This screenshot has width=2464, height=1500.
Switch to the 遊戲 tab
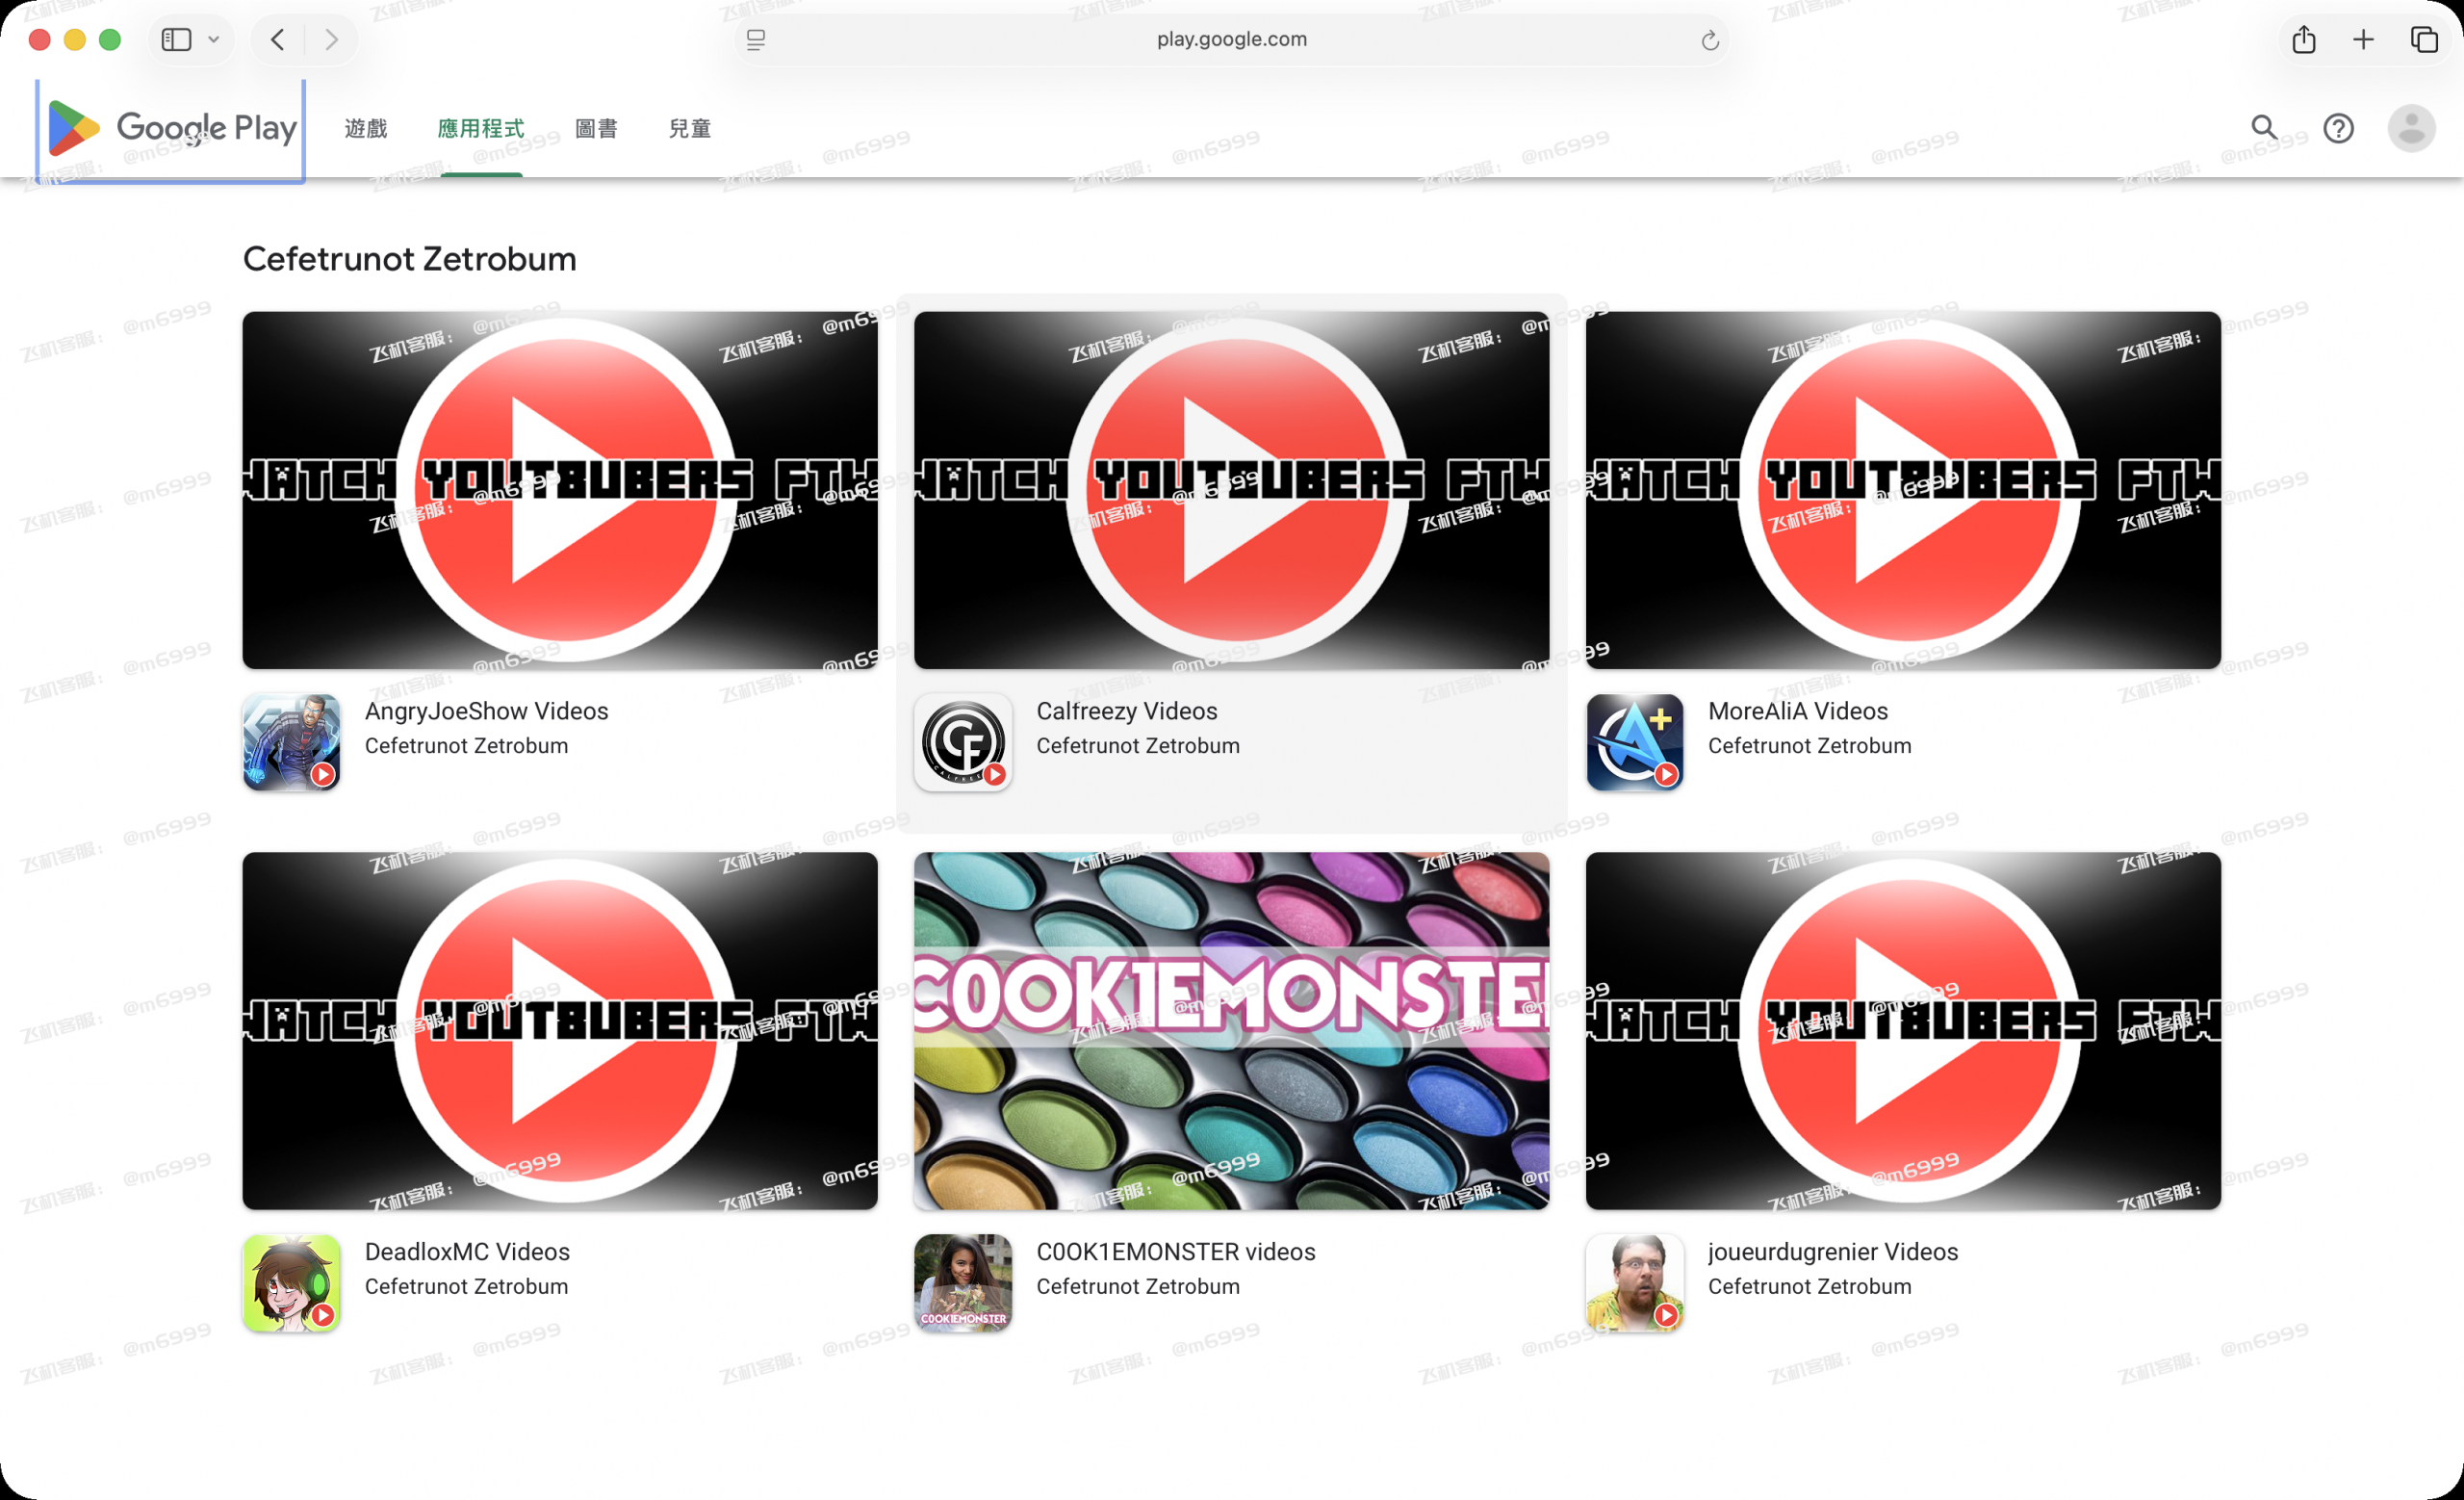(x=366, y=129)
